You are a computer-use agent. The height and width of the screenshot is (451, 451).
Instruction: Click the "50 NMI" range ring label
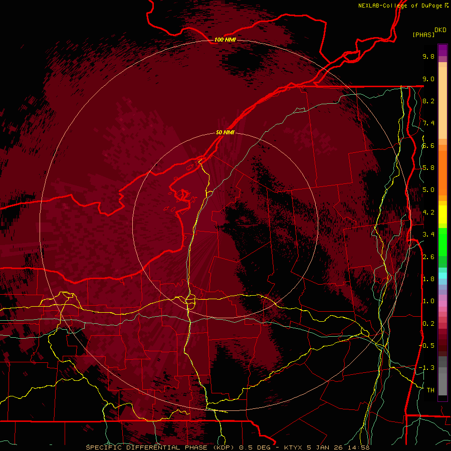coord(225,132)
